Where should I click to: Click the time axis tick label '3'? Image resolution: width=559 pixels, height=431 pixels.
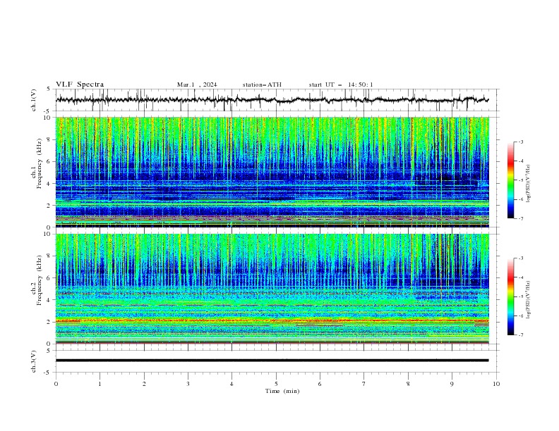point(188,384)
